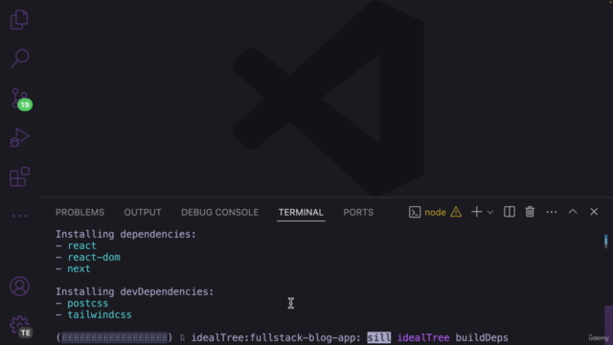Click the 'postcss' devDependency text
613x345 pixels.
coord(87,304)
